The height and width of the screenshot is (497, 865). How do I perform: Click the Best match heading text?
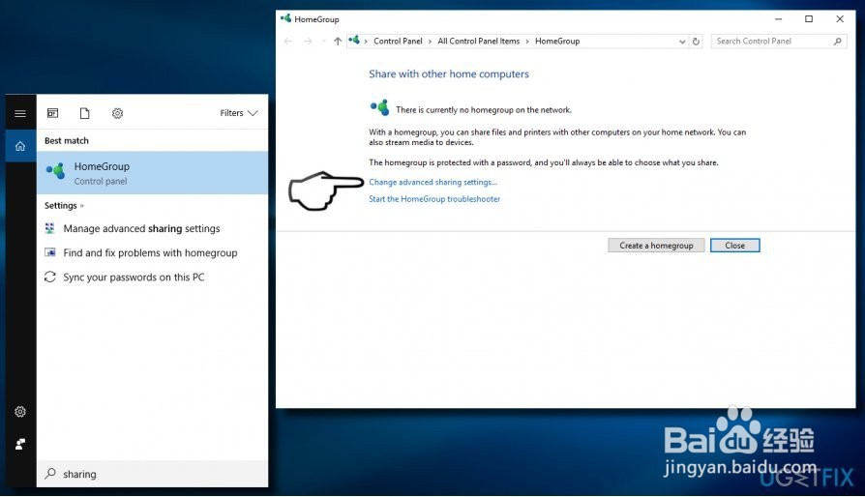click(x=67, y=141)
